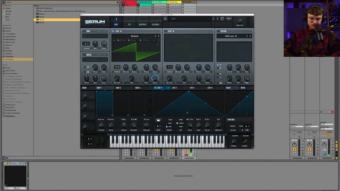Click the LFO 1 drag-assign crosshair icon
340x191 pixels.
pos(155,88)
